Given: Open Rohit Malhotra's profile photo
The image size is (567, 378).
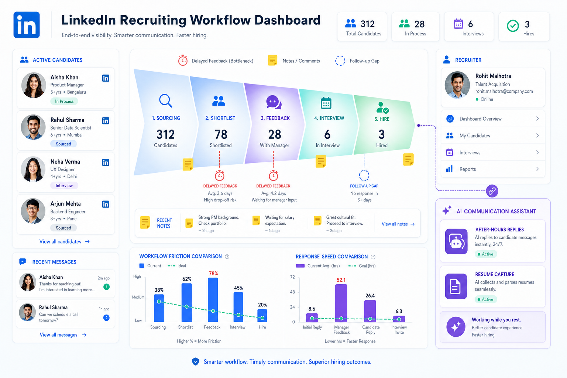Looking at the screenshot, I should coord(457,85).
